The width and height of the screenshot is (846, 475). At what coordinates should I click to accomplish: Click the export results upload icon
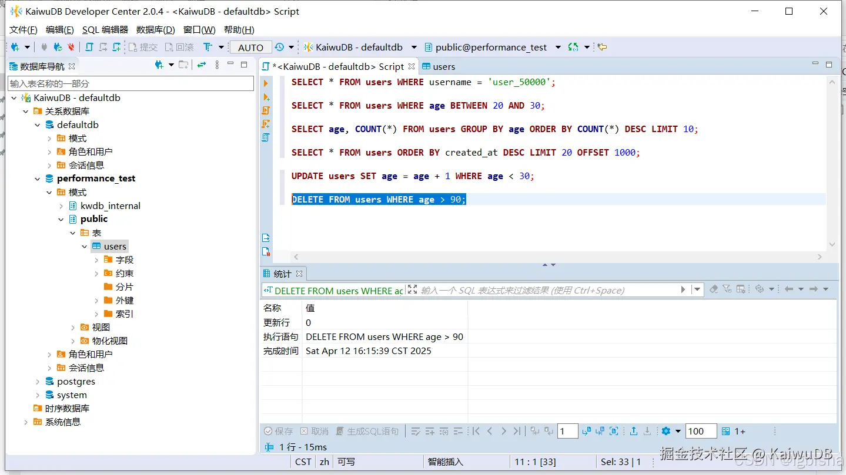(x=634, y=431)
